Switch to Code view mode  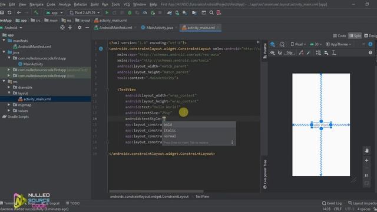pyautogui.click(x=339, y=36)
